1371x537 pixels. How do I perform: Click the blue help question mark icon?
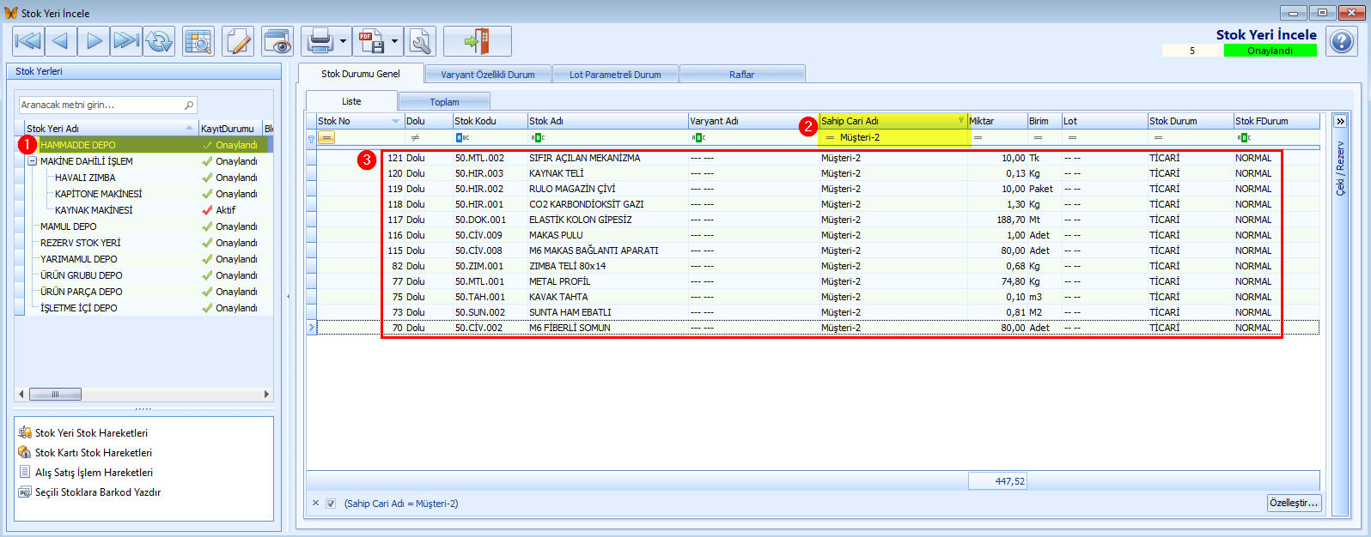pos(1342,41)
